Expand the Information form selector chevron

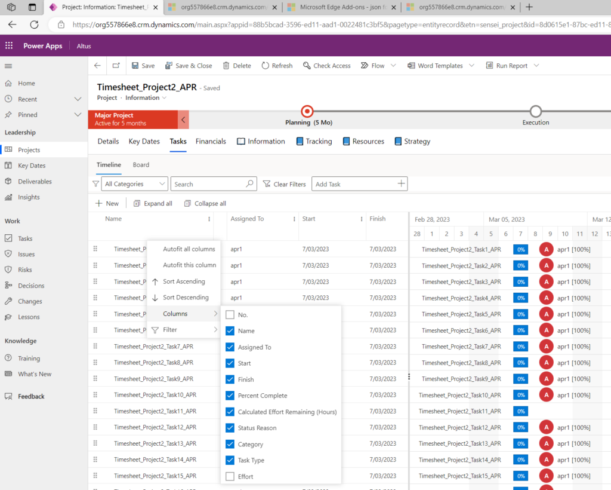165,97
